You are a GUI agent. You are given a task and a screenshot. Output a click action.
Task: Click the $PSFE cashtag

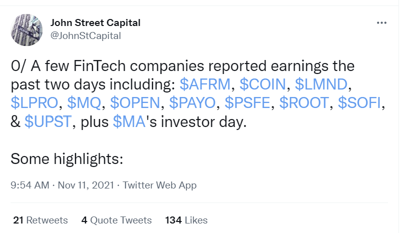(x=248, y=103)
